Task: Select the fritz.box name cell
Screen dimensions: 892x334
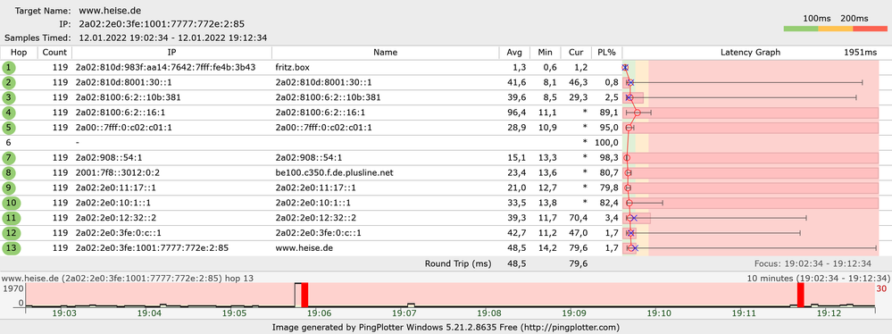Action: [x=291, y=68]
